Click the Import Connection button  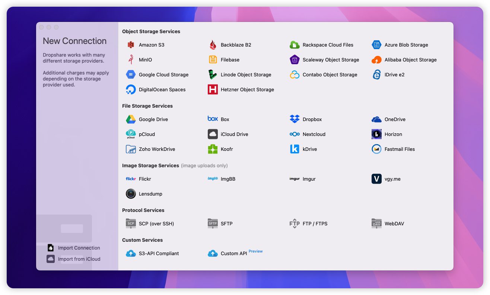(x=73, y=248)
